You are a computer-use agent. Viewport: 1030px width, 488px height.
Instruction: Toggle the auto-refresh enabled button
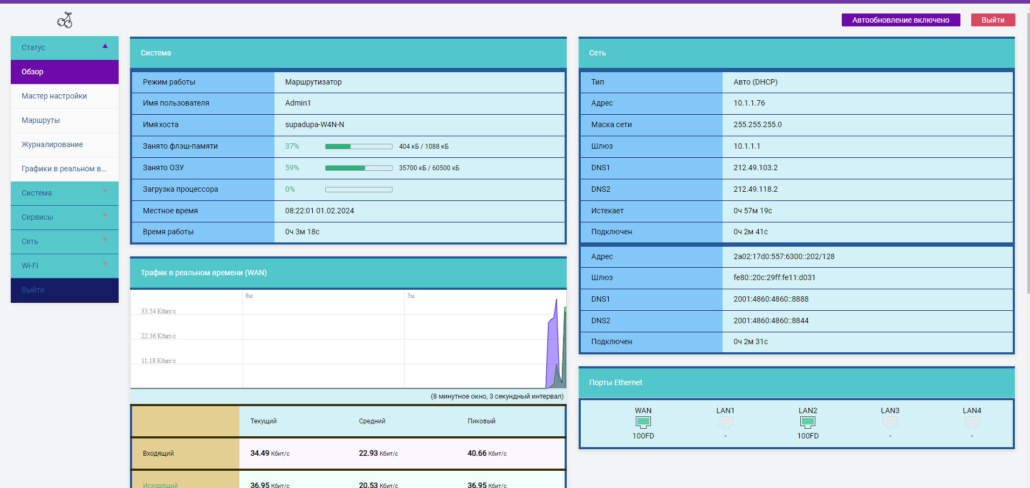click(901, 20)
